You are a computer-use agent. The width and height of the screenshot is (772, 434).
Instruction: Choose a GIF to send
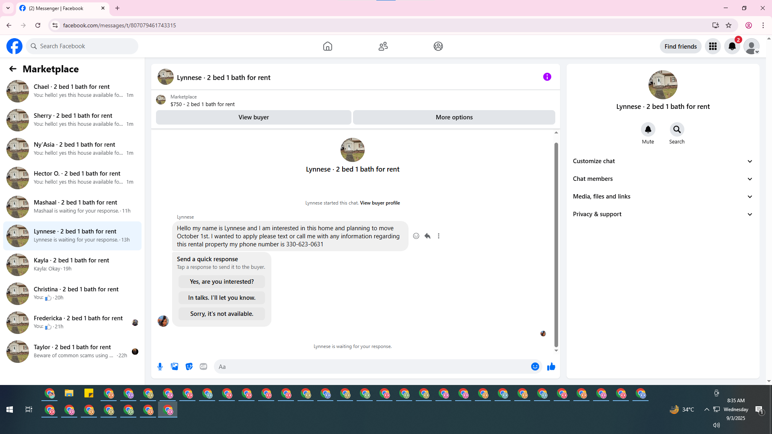[203, 366]
